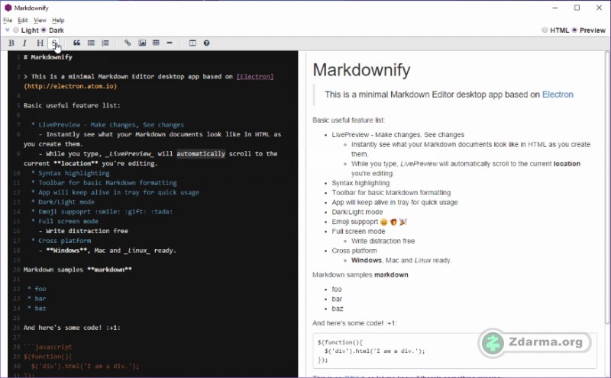Toggle side-by-side view with the columns icon

192,43
